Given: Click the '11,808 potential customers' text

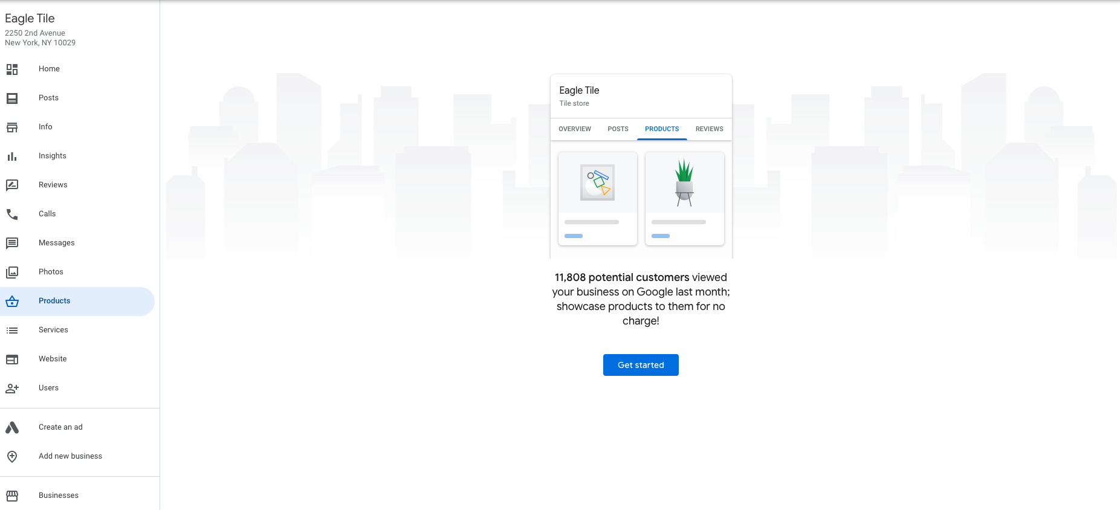Looking at the screenshot, I should [x=622, y=277].
